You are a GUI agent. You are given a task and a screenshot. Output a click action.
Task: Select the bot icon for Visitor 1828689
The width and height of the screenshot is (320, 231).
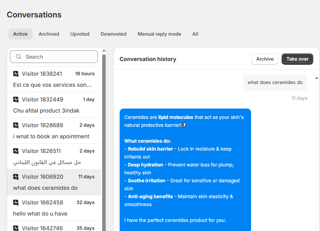[16, 125]
